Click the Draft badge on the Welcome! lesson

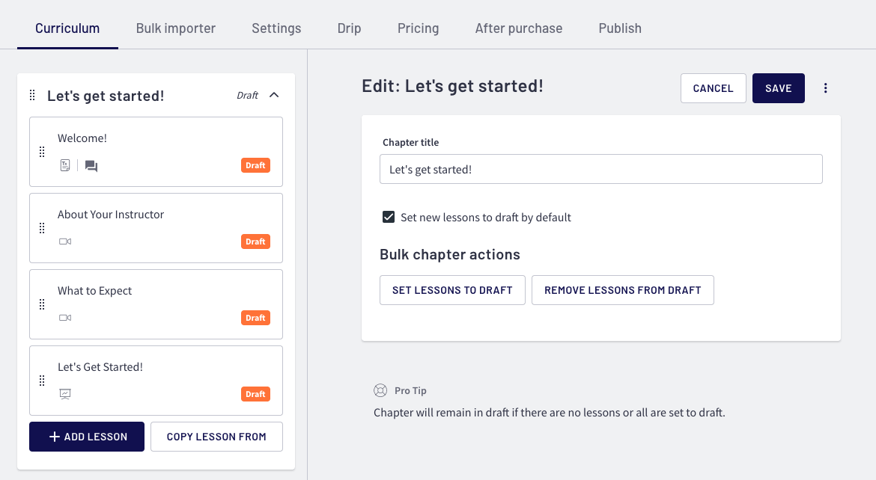click(255, 165)
